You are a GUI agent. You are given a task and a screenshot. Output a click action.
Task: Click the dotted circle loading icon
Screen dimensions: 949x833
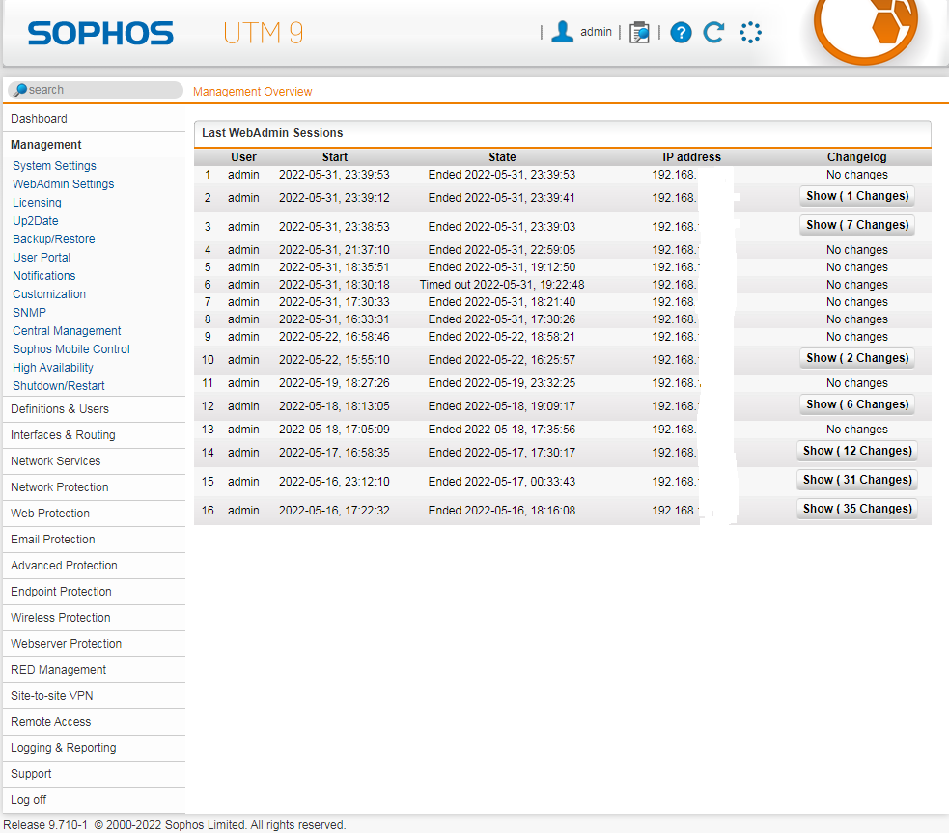(x=750, y=33)
